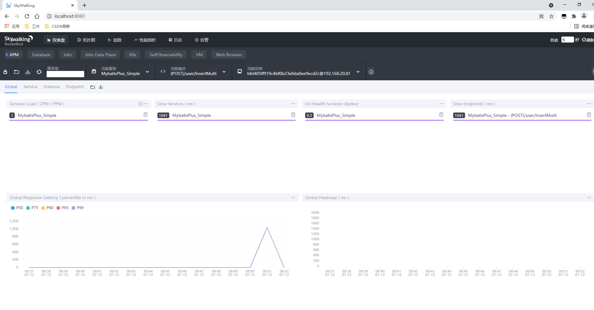The width and height of the screenshot is (594, 310).
Task: Open the 日志 log menu
Action: click(175, 40)
